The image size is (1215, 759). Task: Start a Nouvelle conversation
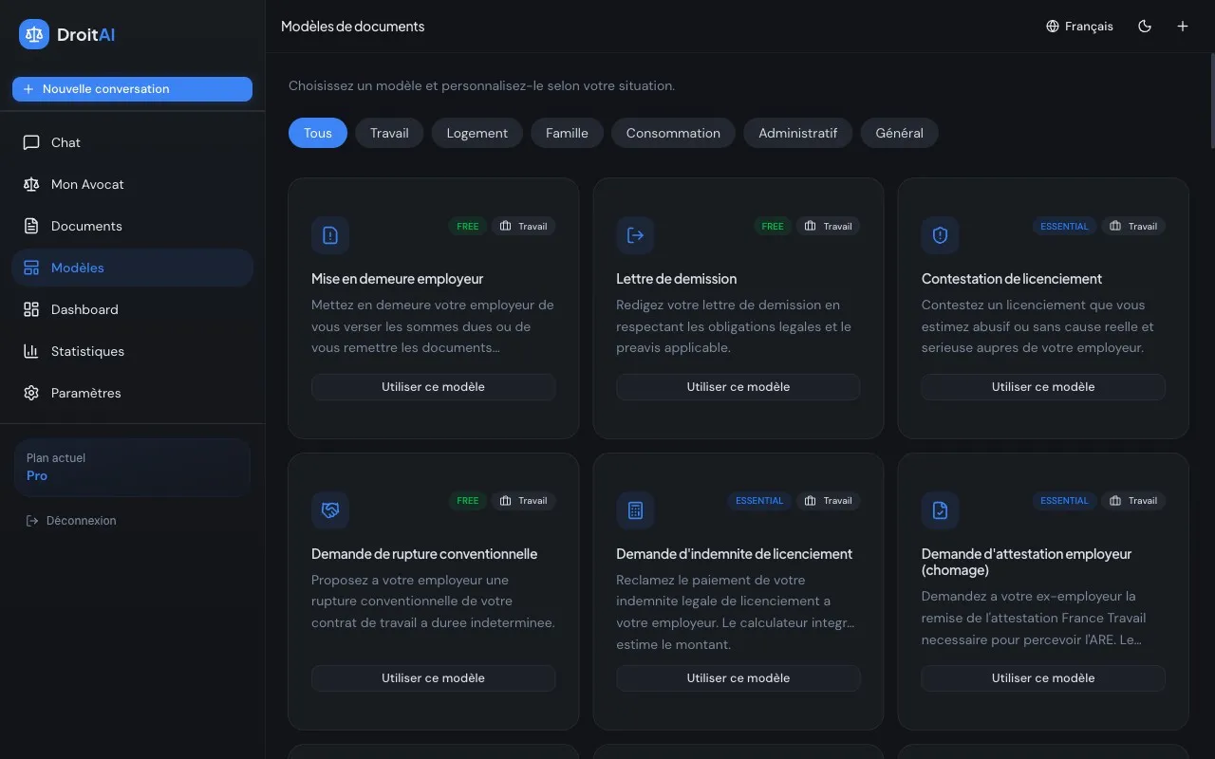coord(131,88)
